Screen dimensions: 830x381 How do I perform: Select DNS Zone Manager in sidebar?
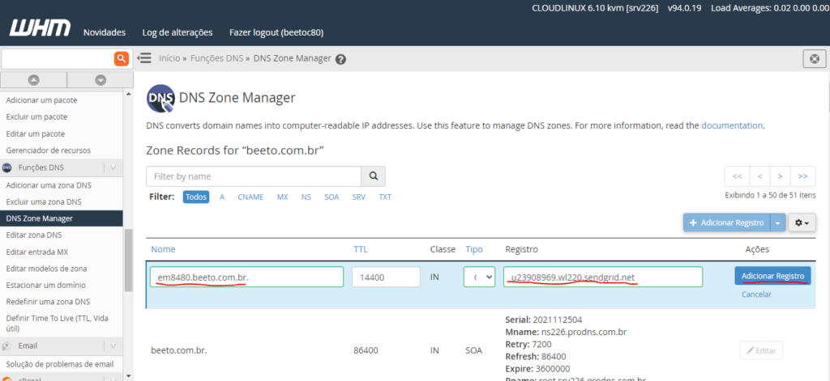[62, 218]
